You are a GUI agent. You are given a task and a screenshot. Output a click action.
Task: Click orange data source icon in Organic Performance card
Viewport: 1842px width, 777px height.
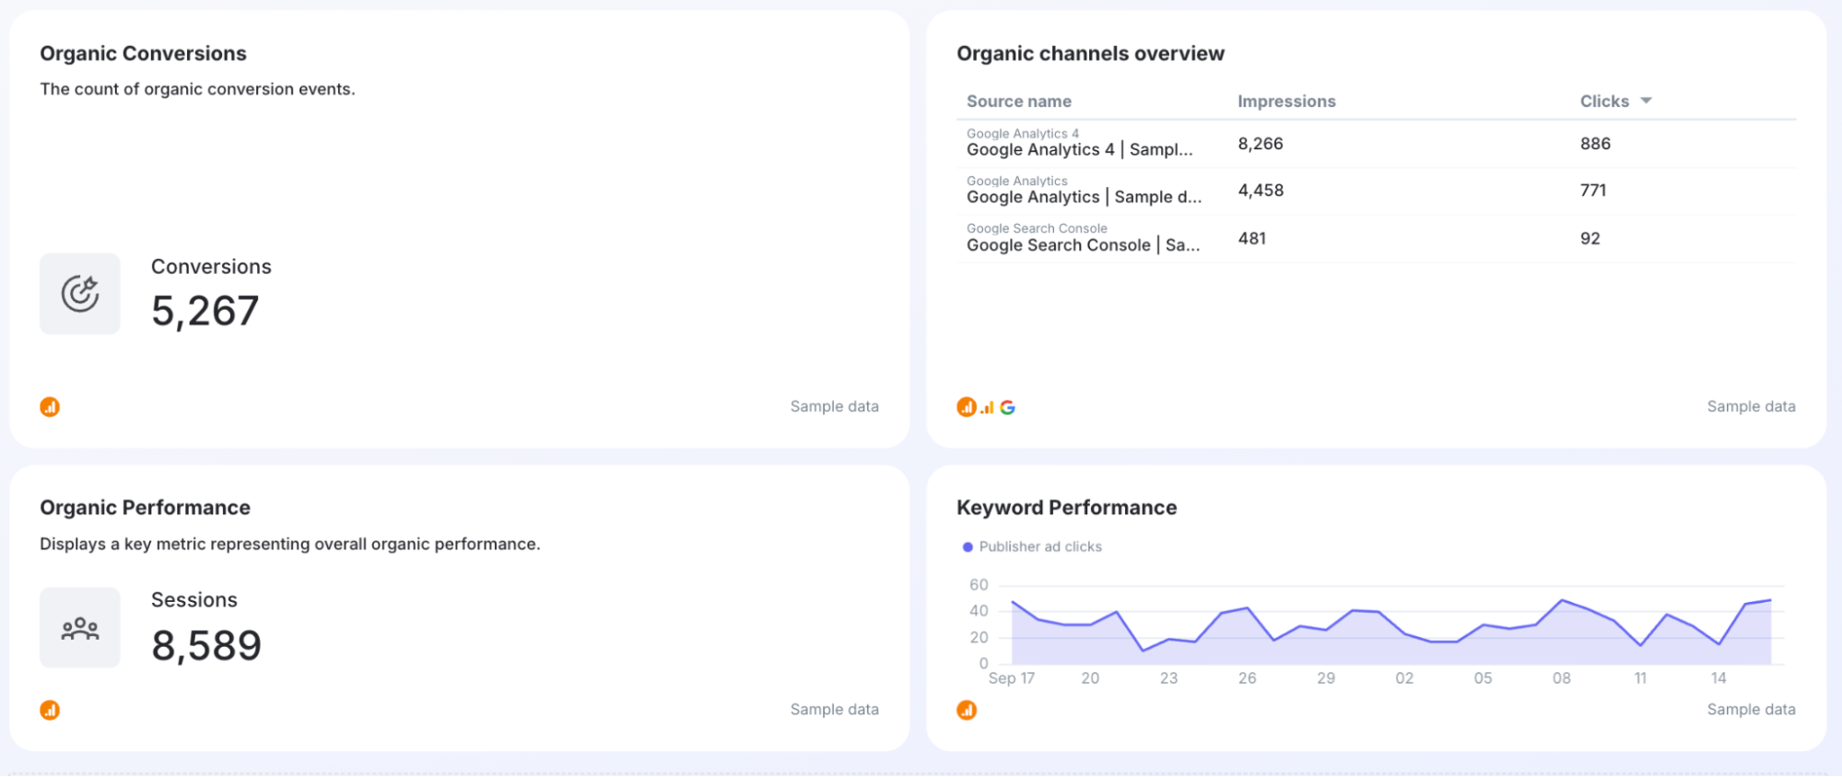(x=50, y=710)
